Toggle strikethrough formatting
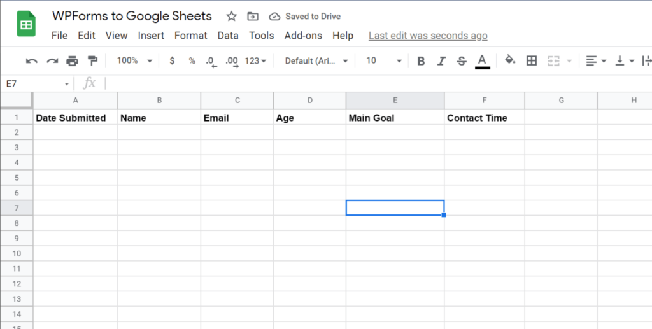Screen dimensions: 652x329 461,61
